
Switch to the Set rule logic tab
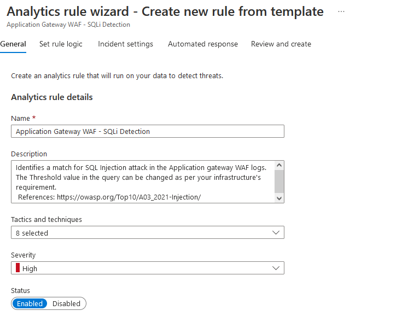(x=61, y=44)
